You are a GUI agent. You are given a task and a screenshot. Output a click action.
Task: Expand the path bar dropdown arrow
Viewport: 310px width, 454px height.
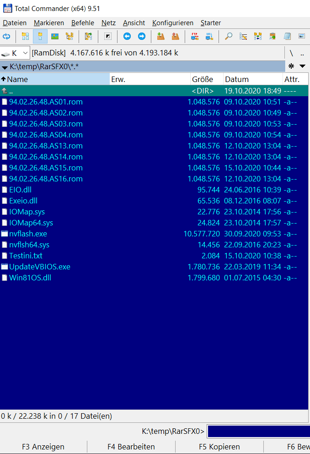pyautogui.click(x=5, y=68)
